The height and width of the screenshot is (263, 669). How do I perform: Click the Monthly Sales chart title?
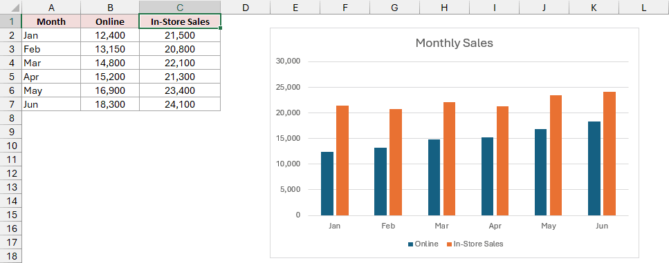click(454, 43)
